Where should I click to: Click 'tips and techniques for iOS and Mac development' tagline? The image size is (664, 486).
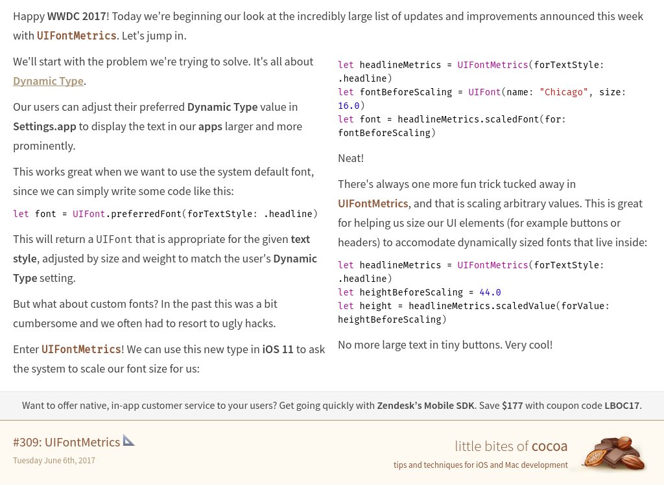pos(480,465)
